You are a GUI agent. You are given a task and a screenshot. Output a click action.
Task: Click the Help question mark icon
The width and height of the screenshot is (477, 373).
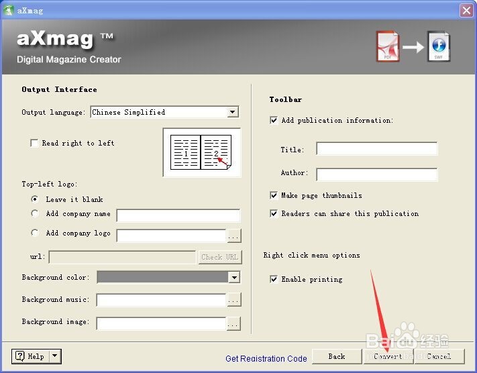click(19, 356)
